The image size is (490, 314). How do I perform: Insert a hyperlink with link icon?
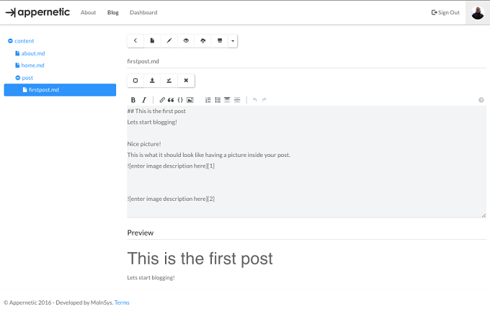pos(162,100)
